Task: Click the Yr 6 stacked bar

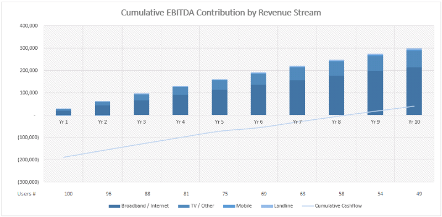Action: coord(259,93)
